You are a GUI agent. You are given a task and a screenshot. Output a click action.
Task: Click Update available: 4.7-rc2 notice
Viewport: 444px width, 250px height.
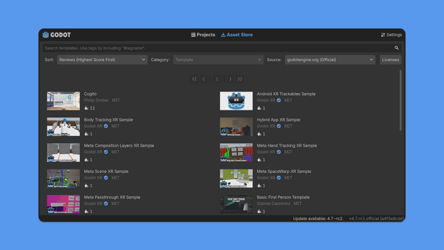[318, 219]
